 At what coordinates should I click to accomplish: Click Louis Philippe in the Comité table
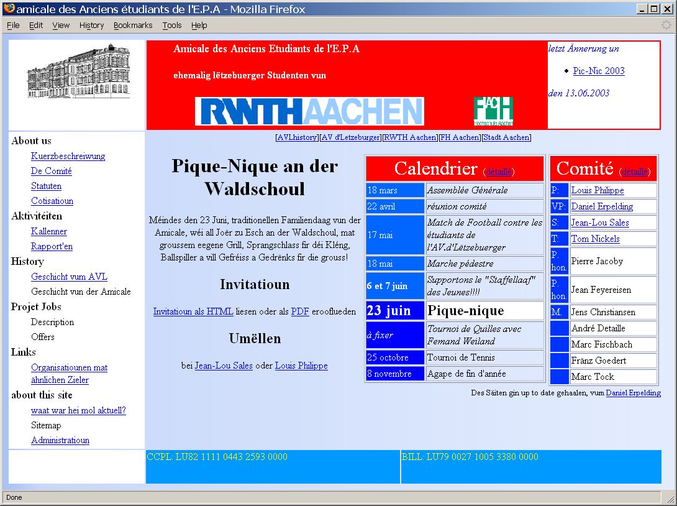(597, 191)
